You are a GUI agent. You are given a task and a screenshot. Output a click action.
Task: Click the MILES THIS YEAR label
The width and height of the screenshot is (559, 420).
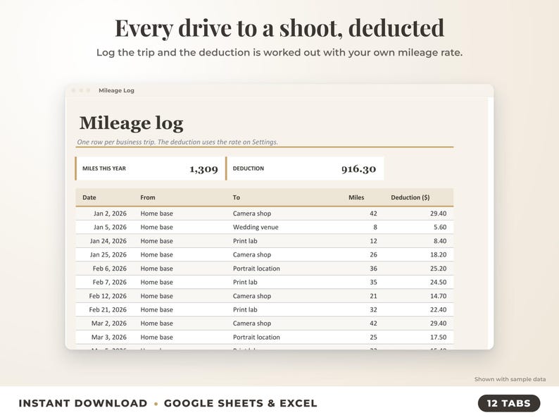pos(104,168)
